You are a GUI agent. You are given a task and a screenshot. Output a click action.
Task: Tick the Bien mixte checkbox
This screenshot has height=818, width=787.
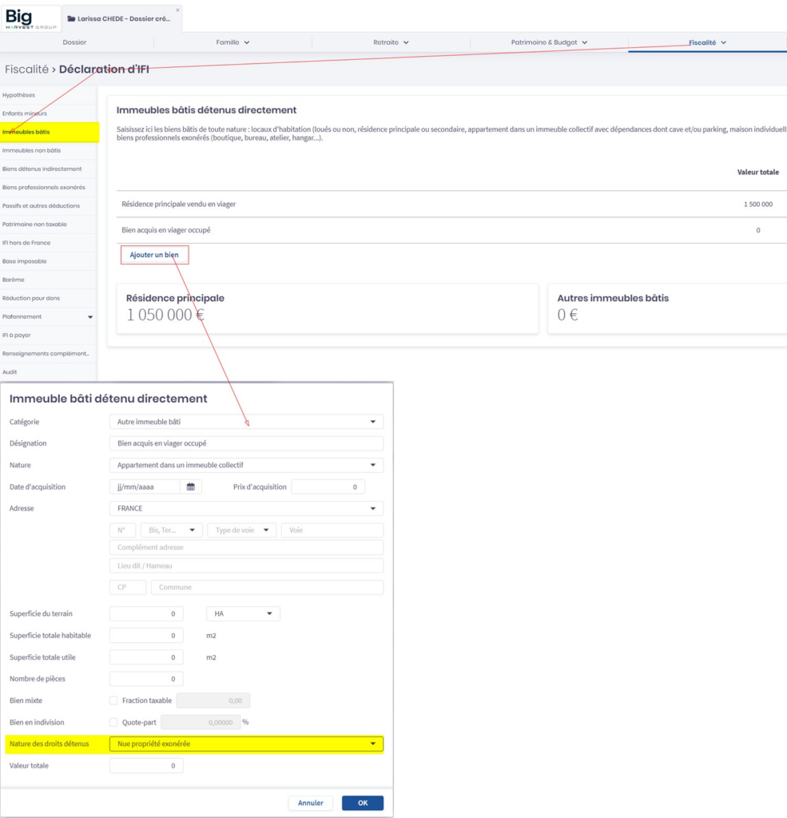point(113,701)
